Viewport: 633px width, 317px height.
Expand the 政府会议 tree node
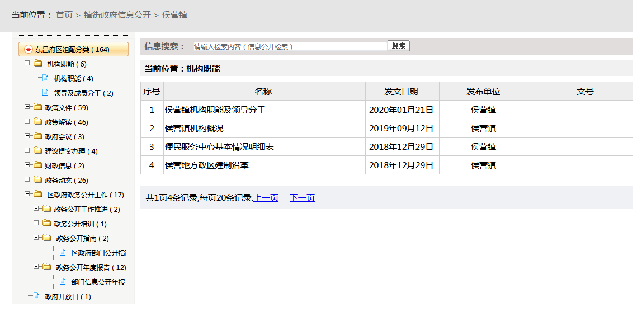[x=27, y=136]
